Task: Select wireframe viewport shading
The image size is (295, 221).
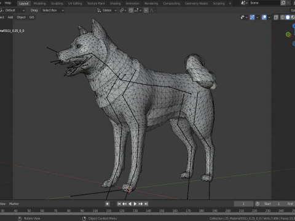Action: [283, 17]
